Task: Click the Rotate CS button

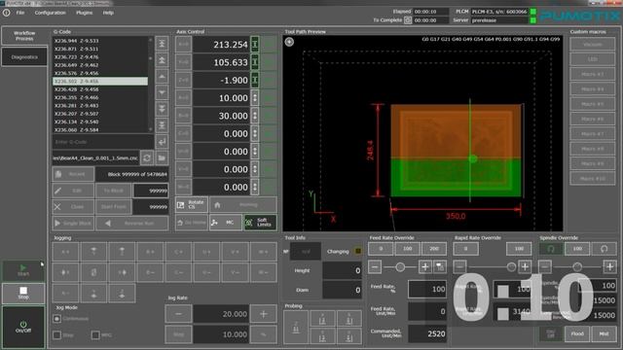Action: point(192,205)
